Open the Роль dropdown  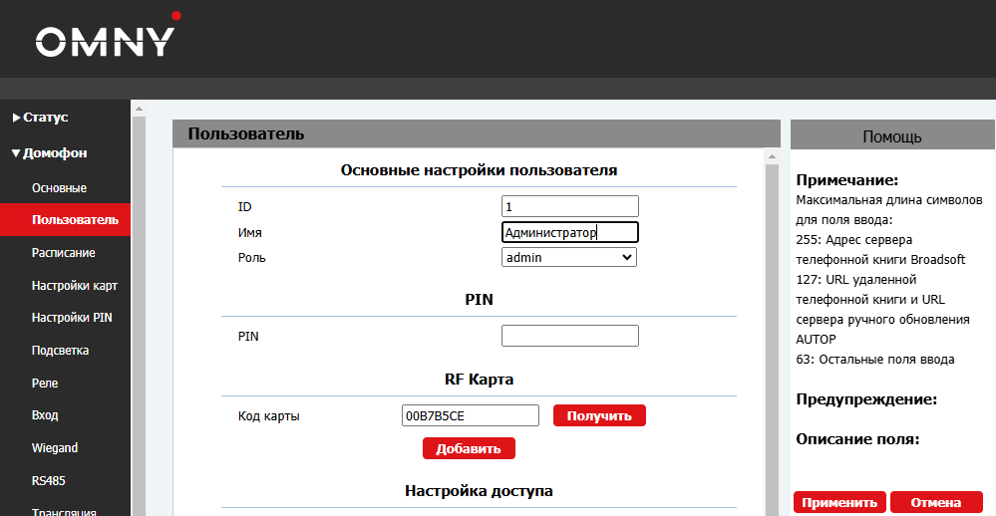pos(568,257)
